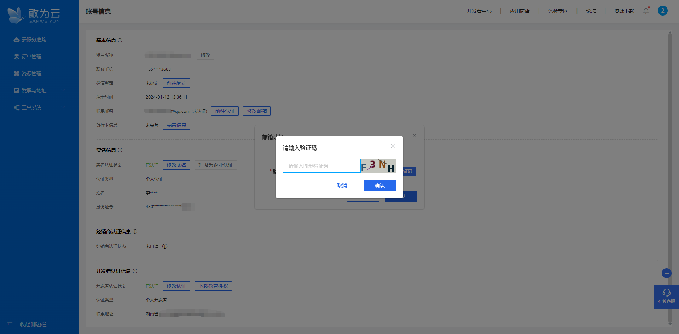Open 资源管理 menu item
Image resolution: width=679 pixels, height=334 pixels.
coord(31,74)
